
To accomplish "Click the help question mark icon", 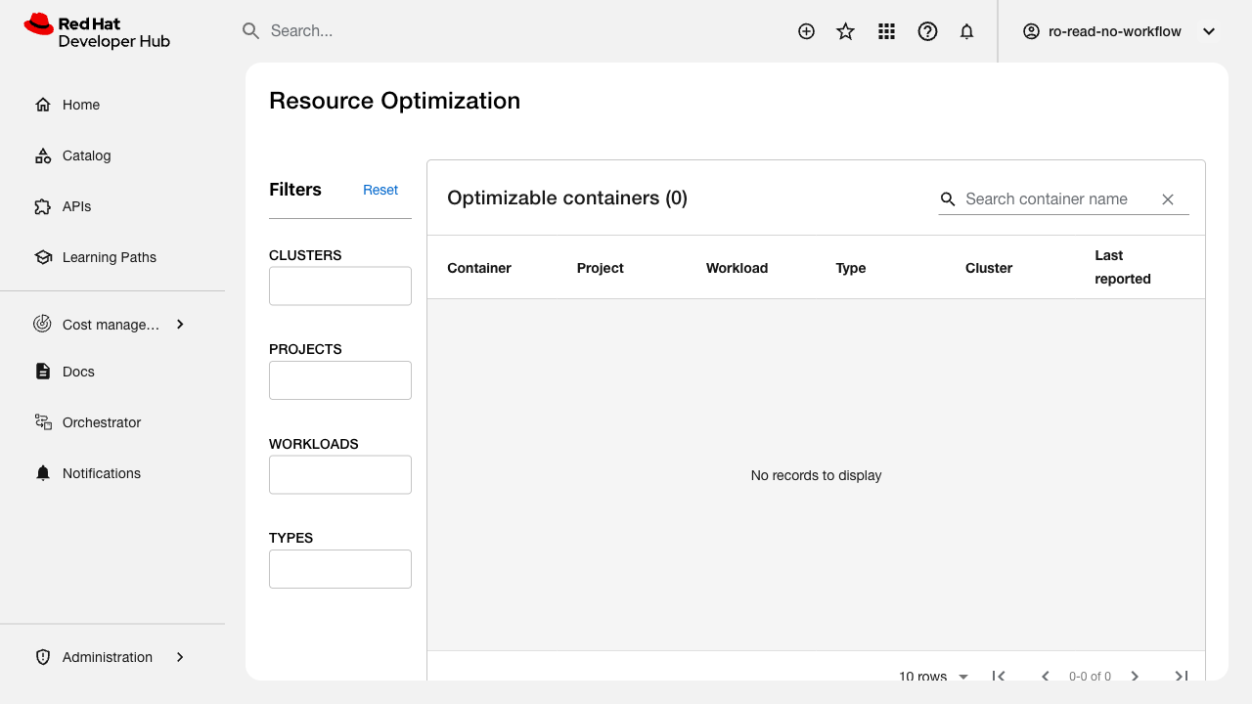I will 927,31.
